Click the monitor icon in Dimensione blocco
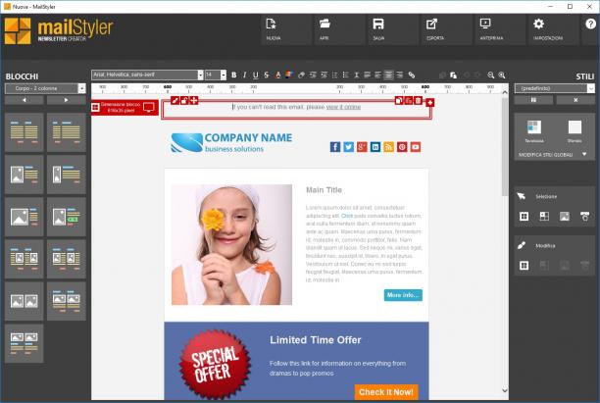 148,108
